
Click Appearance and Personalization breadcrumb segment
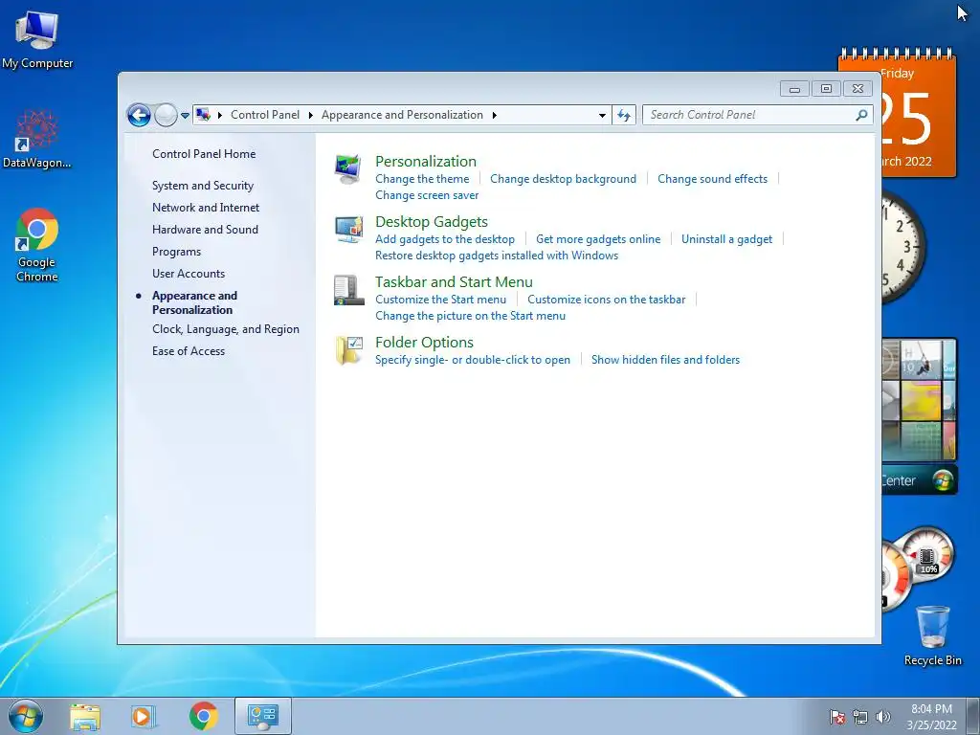(402, 115)
